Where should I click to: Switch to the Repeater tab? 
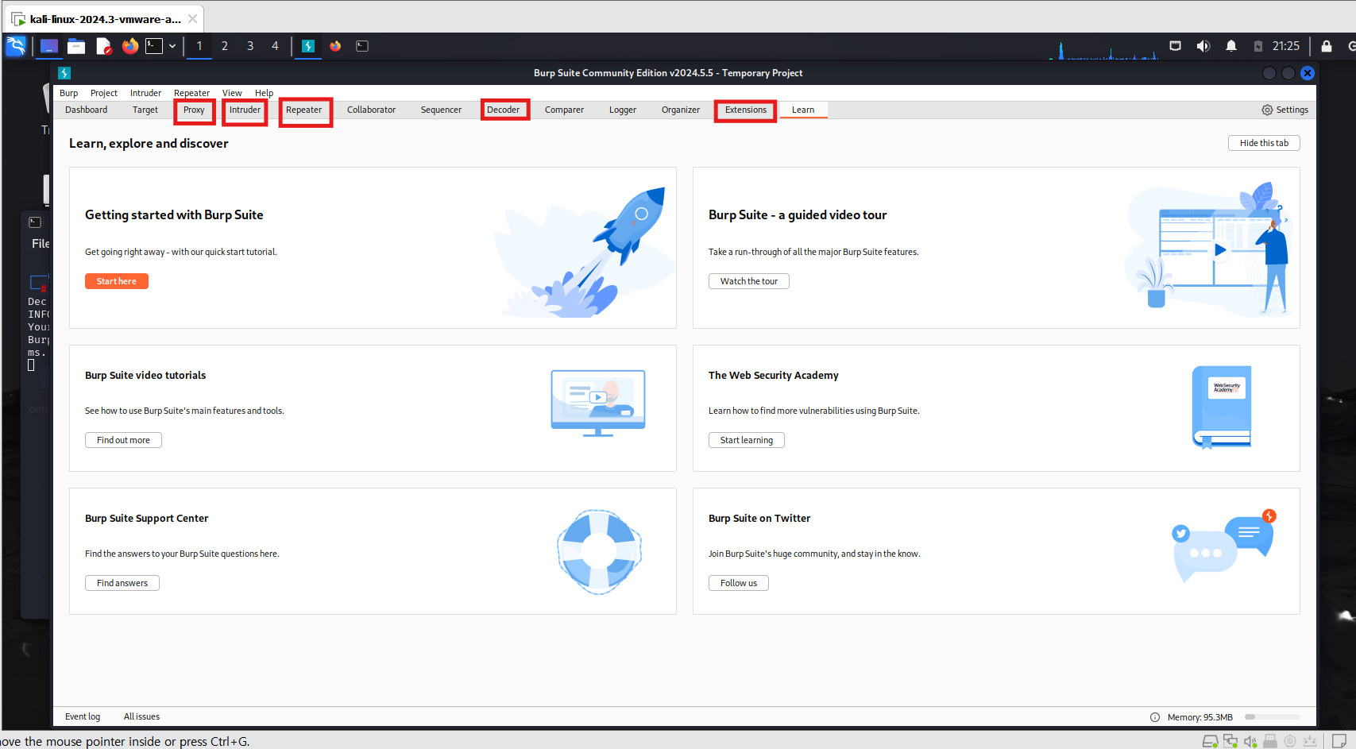click(304, 110)
